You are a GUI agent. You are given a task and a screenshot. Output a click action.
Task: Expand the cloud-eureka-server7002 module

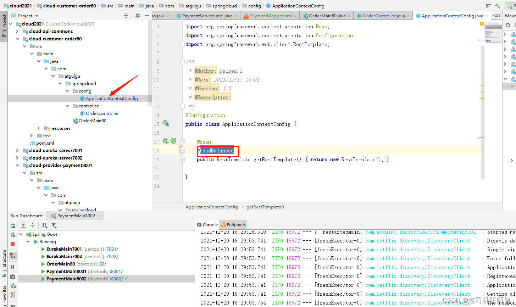17,158
